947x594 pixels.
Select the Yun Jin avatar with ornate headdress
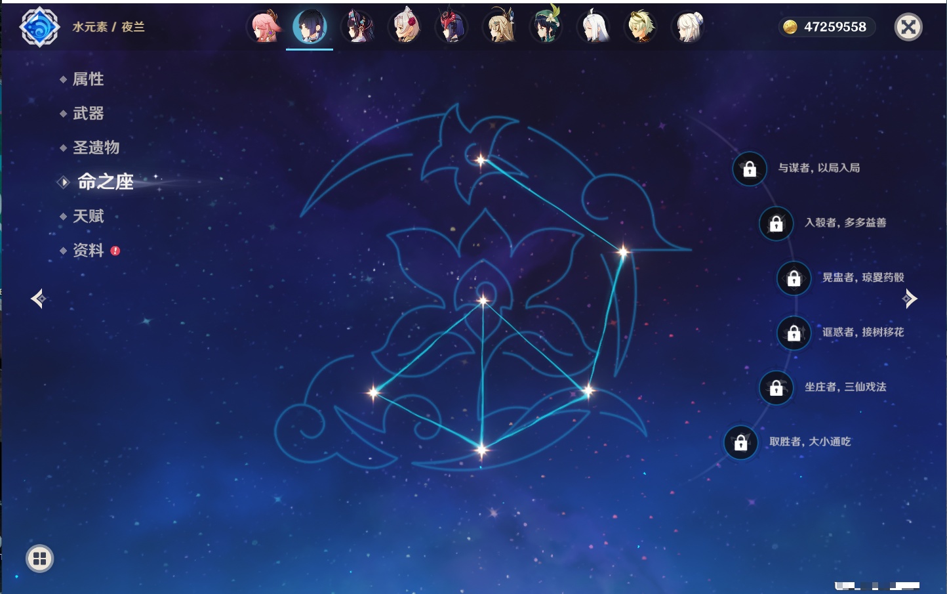[358, 27]
